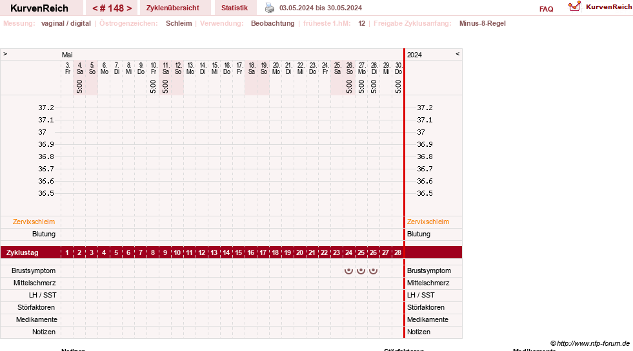
Task: Expand chart with the left '>' arrow
Action: click(5, 53)
